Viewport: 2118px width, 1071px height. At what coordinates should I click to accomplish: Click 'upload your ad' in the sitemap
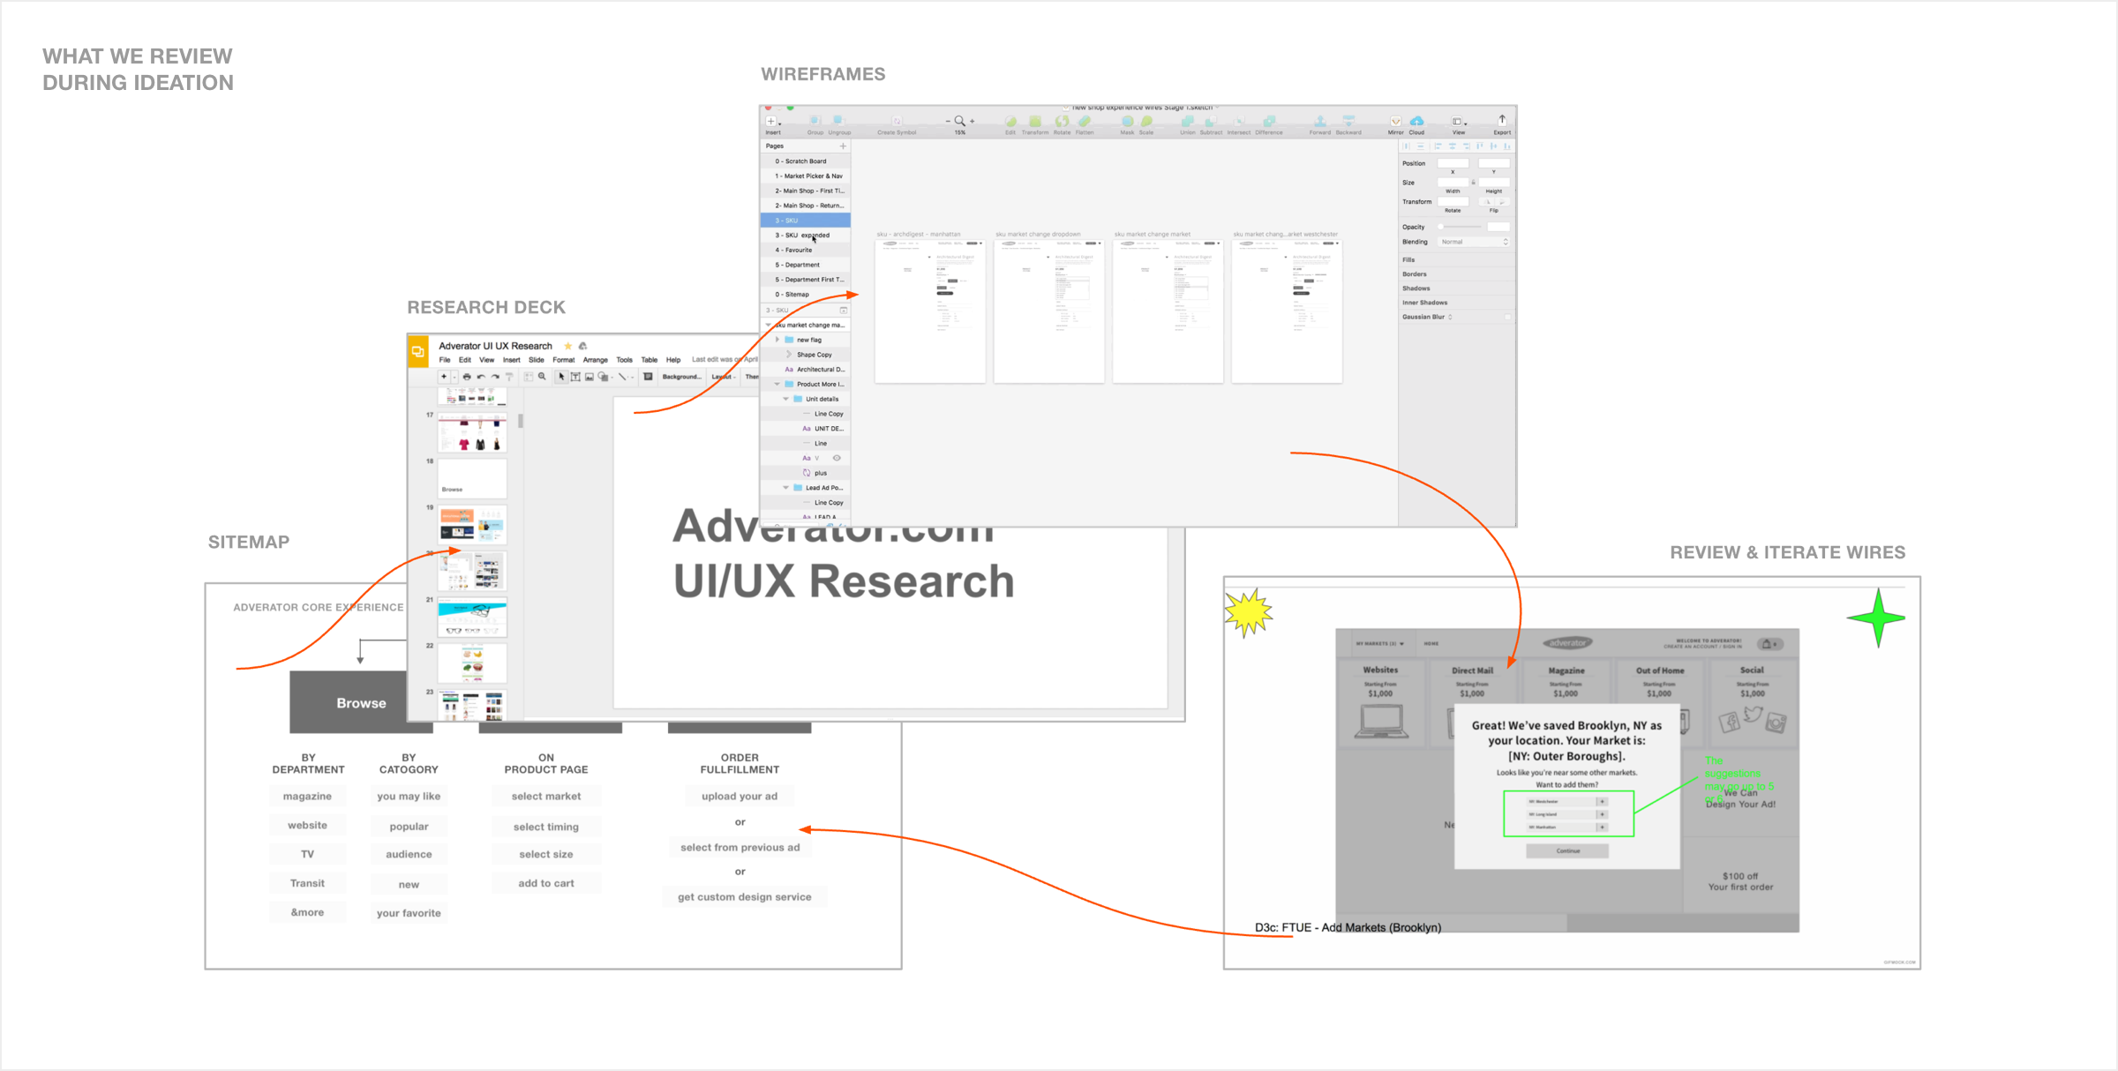[x=740, y=796]
